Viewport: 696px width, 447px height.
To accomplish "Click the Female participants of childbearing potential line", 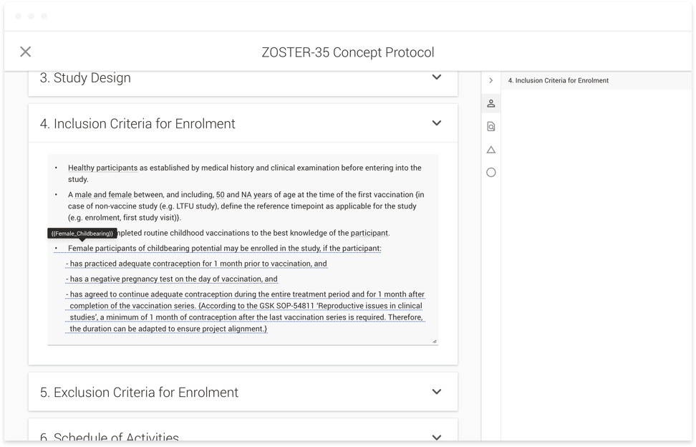I will click(225, 248).
